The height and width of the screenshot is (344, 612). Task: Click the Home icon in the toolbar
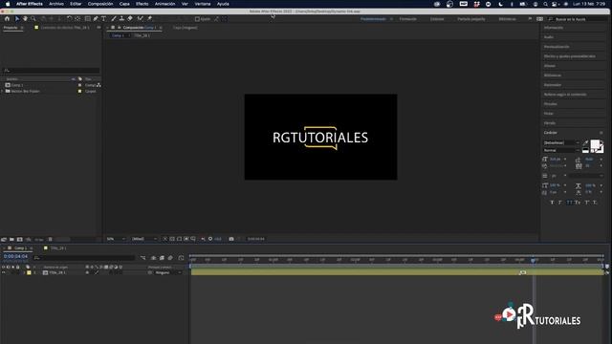click(7, 18)
